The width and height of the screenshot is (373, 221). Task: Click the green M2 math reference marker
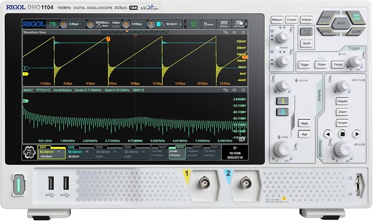[x=25, y=101]
